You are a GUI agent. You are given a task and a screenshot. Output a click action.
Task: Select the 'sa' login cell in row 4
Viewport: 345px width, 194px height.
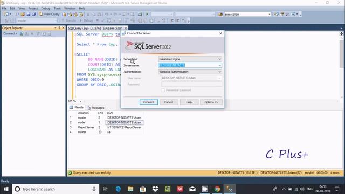[125, 132]
